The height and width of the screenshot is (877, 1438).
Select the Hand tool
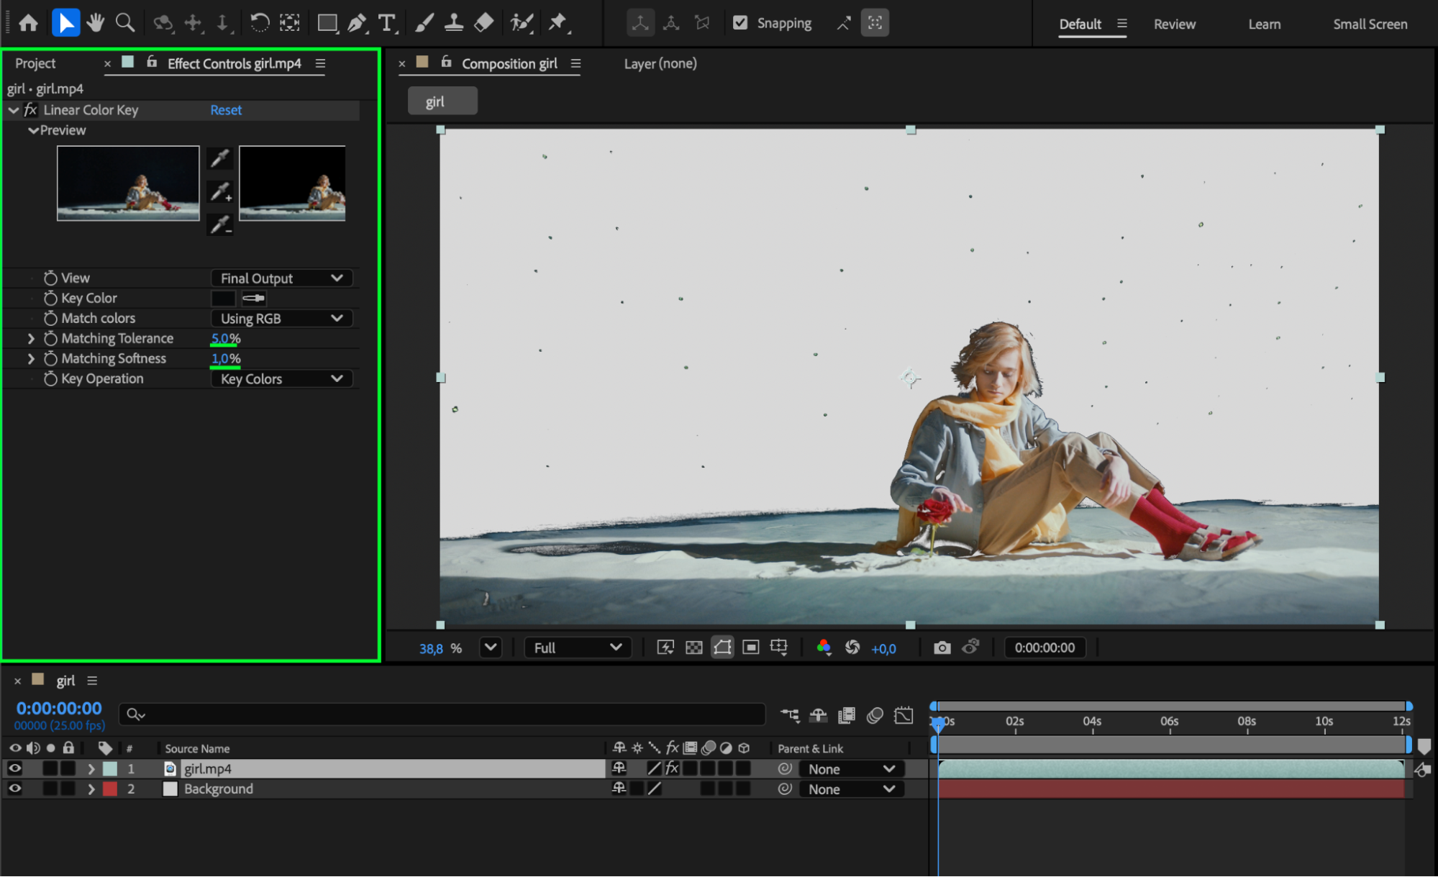(x=95, y=23)
